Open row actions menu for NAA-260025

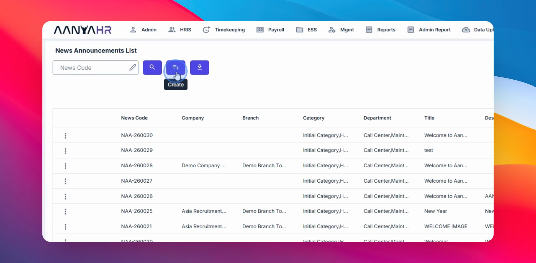tap(65, 211)
